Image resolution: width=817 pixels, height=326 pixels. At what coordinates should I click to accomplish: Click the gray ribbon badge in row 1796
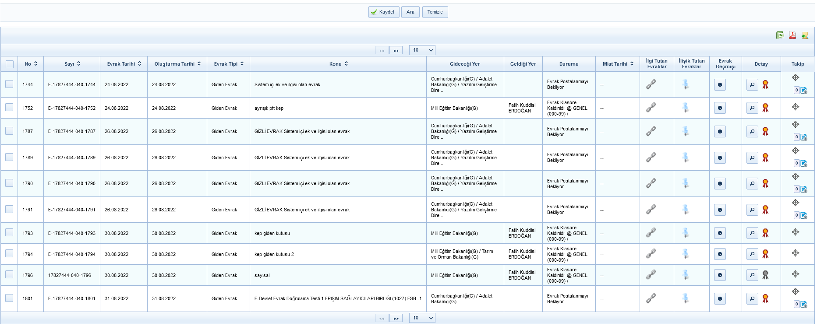point(765,275)
